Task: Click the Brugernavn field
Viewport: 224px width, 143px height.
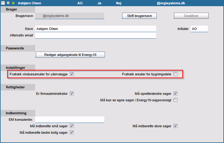Action: pyautogui.click(x=70, y=15)
